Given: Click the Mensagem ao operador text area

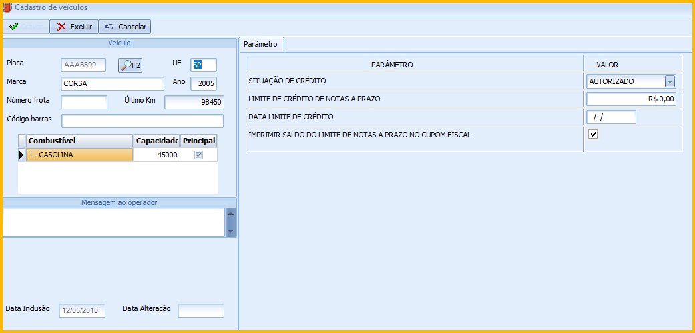Looking at the screenshot, I should click(x=114, y=222).
